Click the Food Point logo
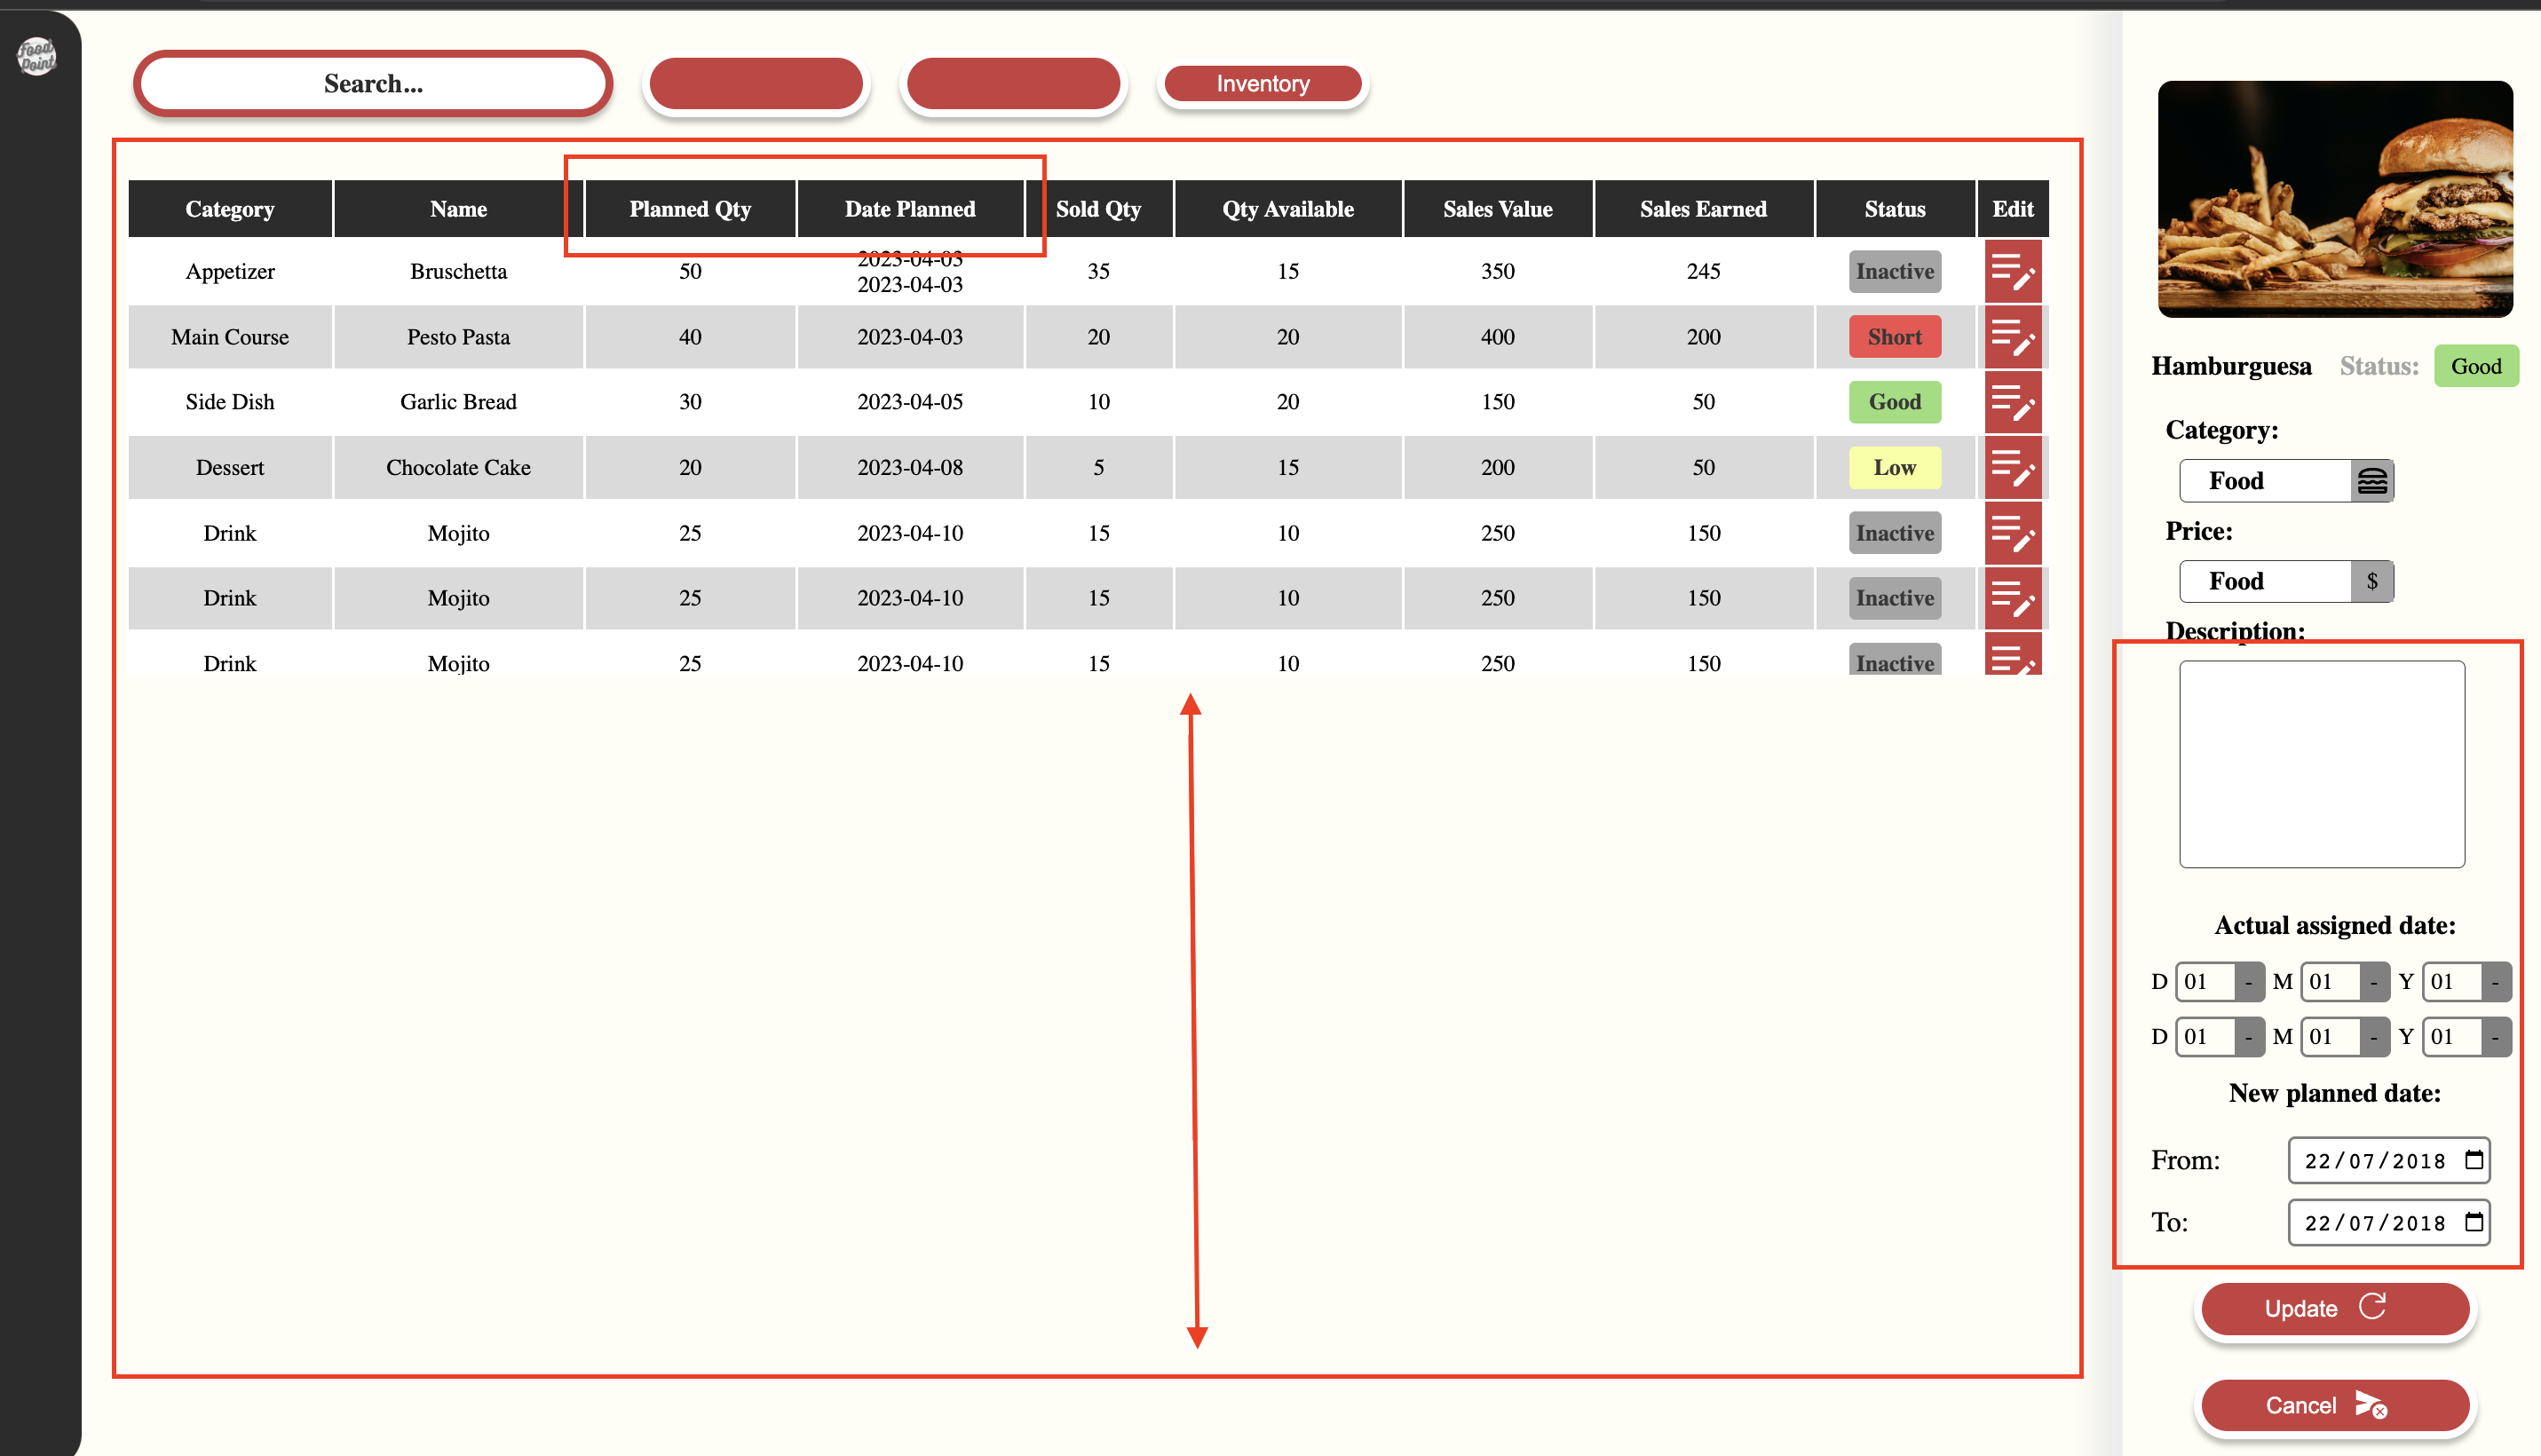2541x1456 pixels. (38, 57)
